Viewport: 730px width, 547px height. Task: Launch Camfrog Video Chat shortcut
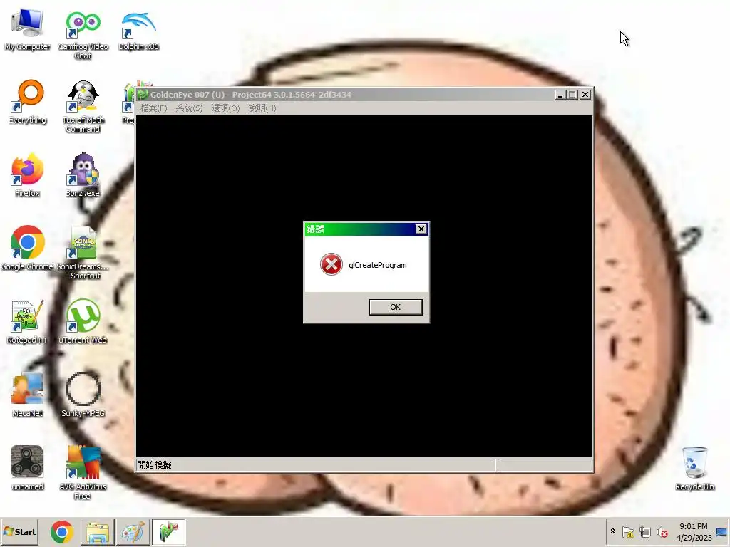click(x=83, y=33)
